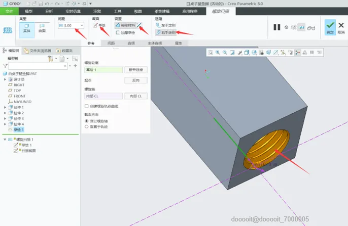Click the Refit view icon in graphics toolbar
Screen dimensions: 348x226
coord(210,53)
